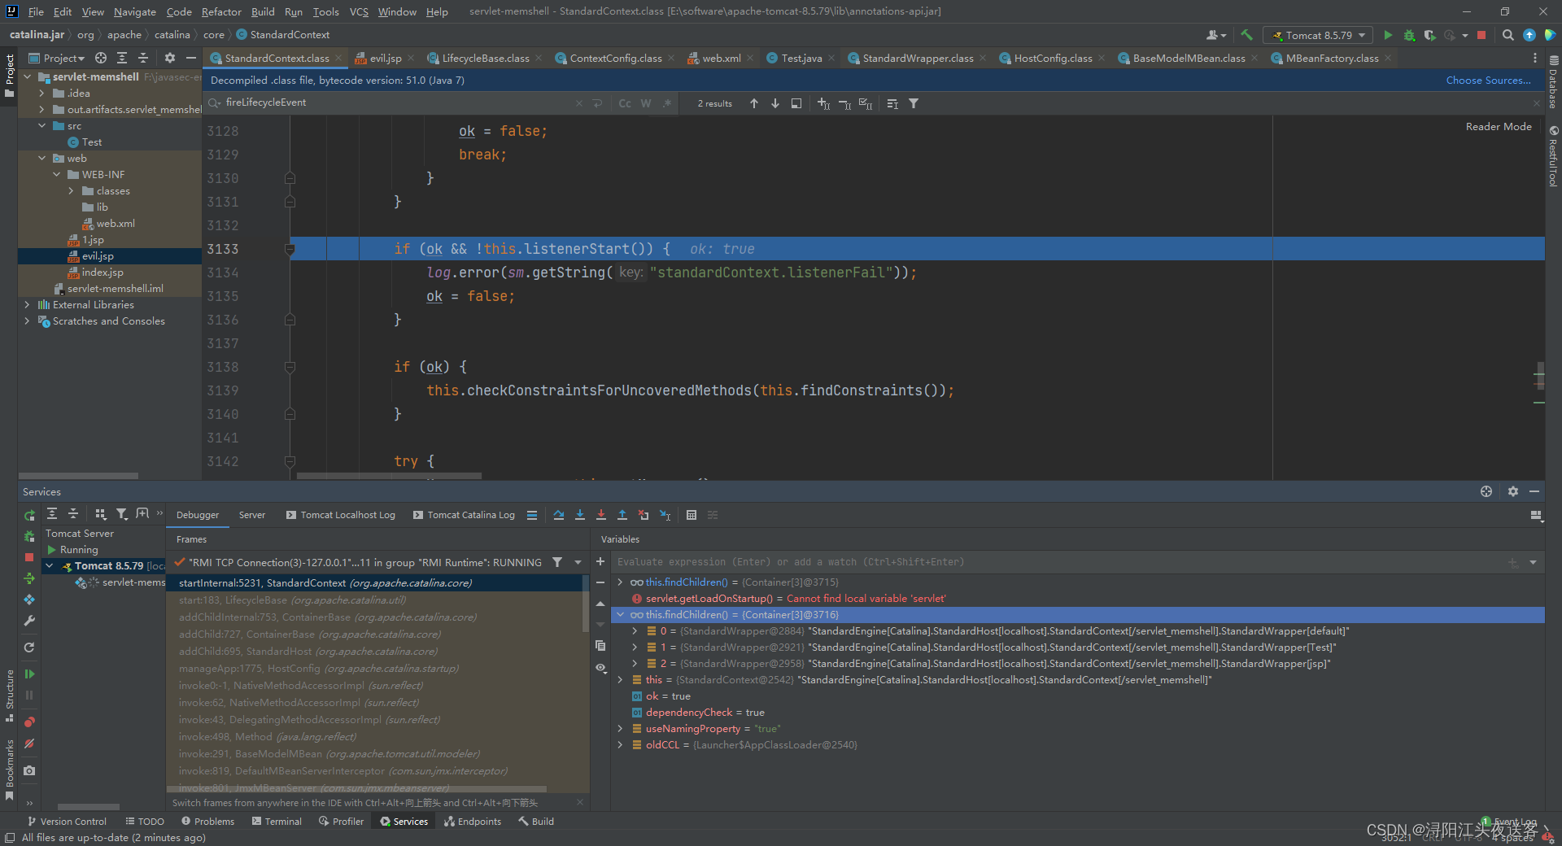Viewport: 1562px width, 846px height.
Task: Open Terminal tool window button
Action: (x=277, y=822)
